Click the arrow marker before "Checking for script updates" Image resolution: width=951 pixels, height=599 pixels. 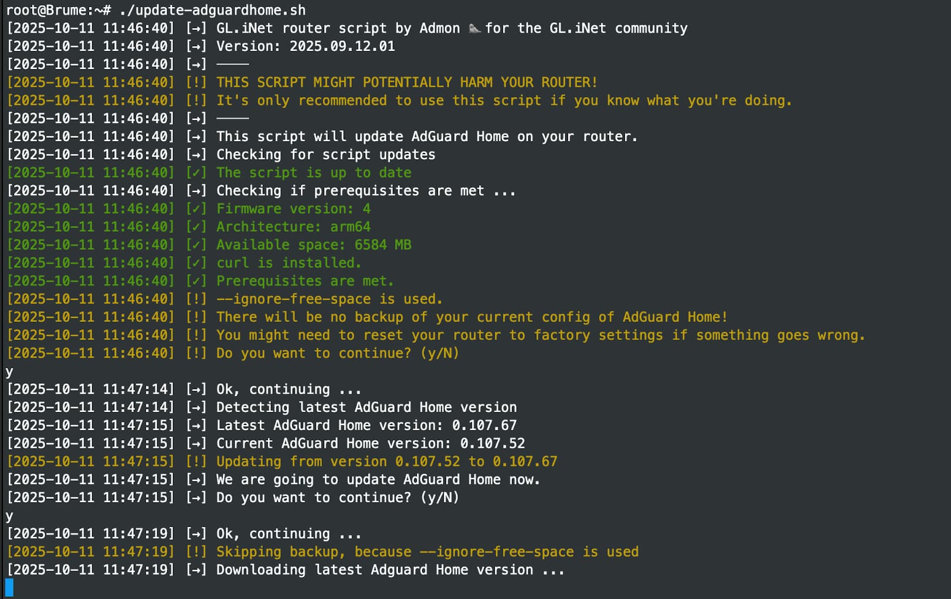(x=196, y=155)
